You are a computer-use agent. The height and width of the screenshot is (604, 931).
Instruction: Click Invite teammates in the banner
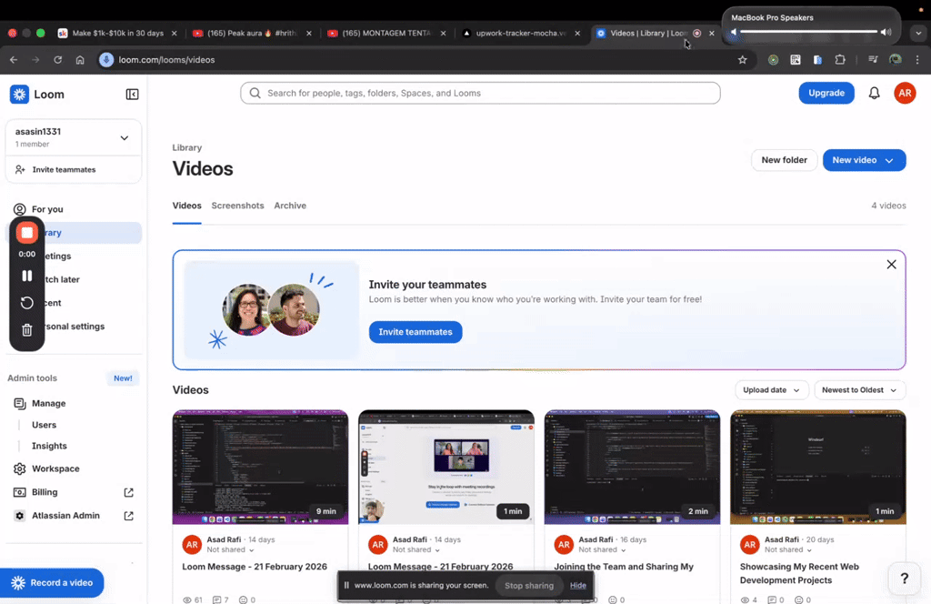(x=415, y=332)
